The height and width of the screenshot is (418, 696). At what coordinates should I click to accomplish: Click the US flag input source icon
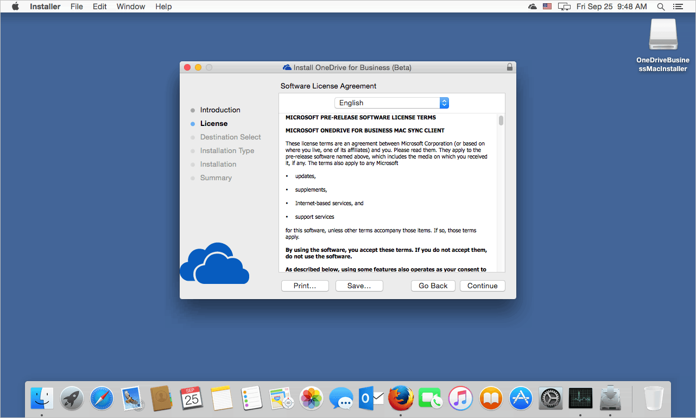click(x=547, y=7)
